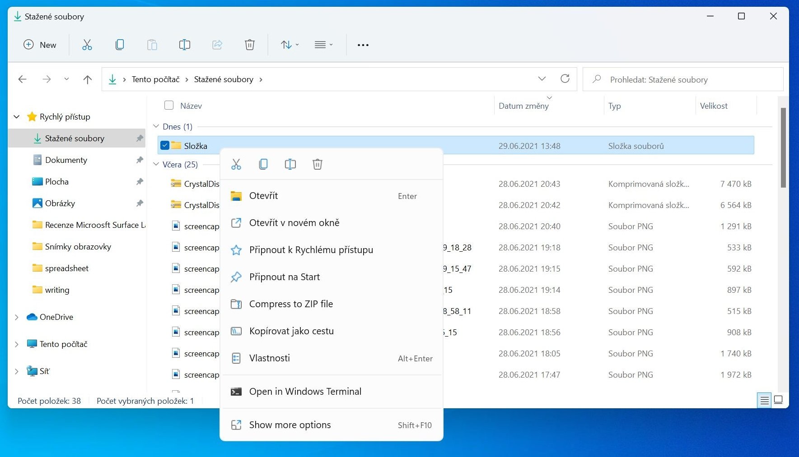Click the Prohledat: Stažené soubory search field
799x457 pixels.
tap(683, 79)
